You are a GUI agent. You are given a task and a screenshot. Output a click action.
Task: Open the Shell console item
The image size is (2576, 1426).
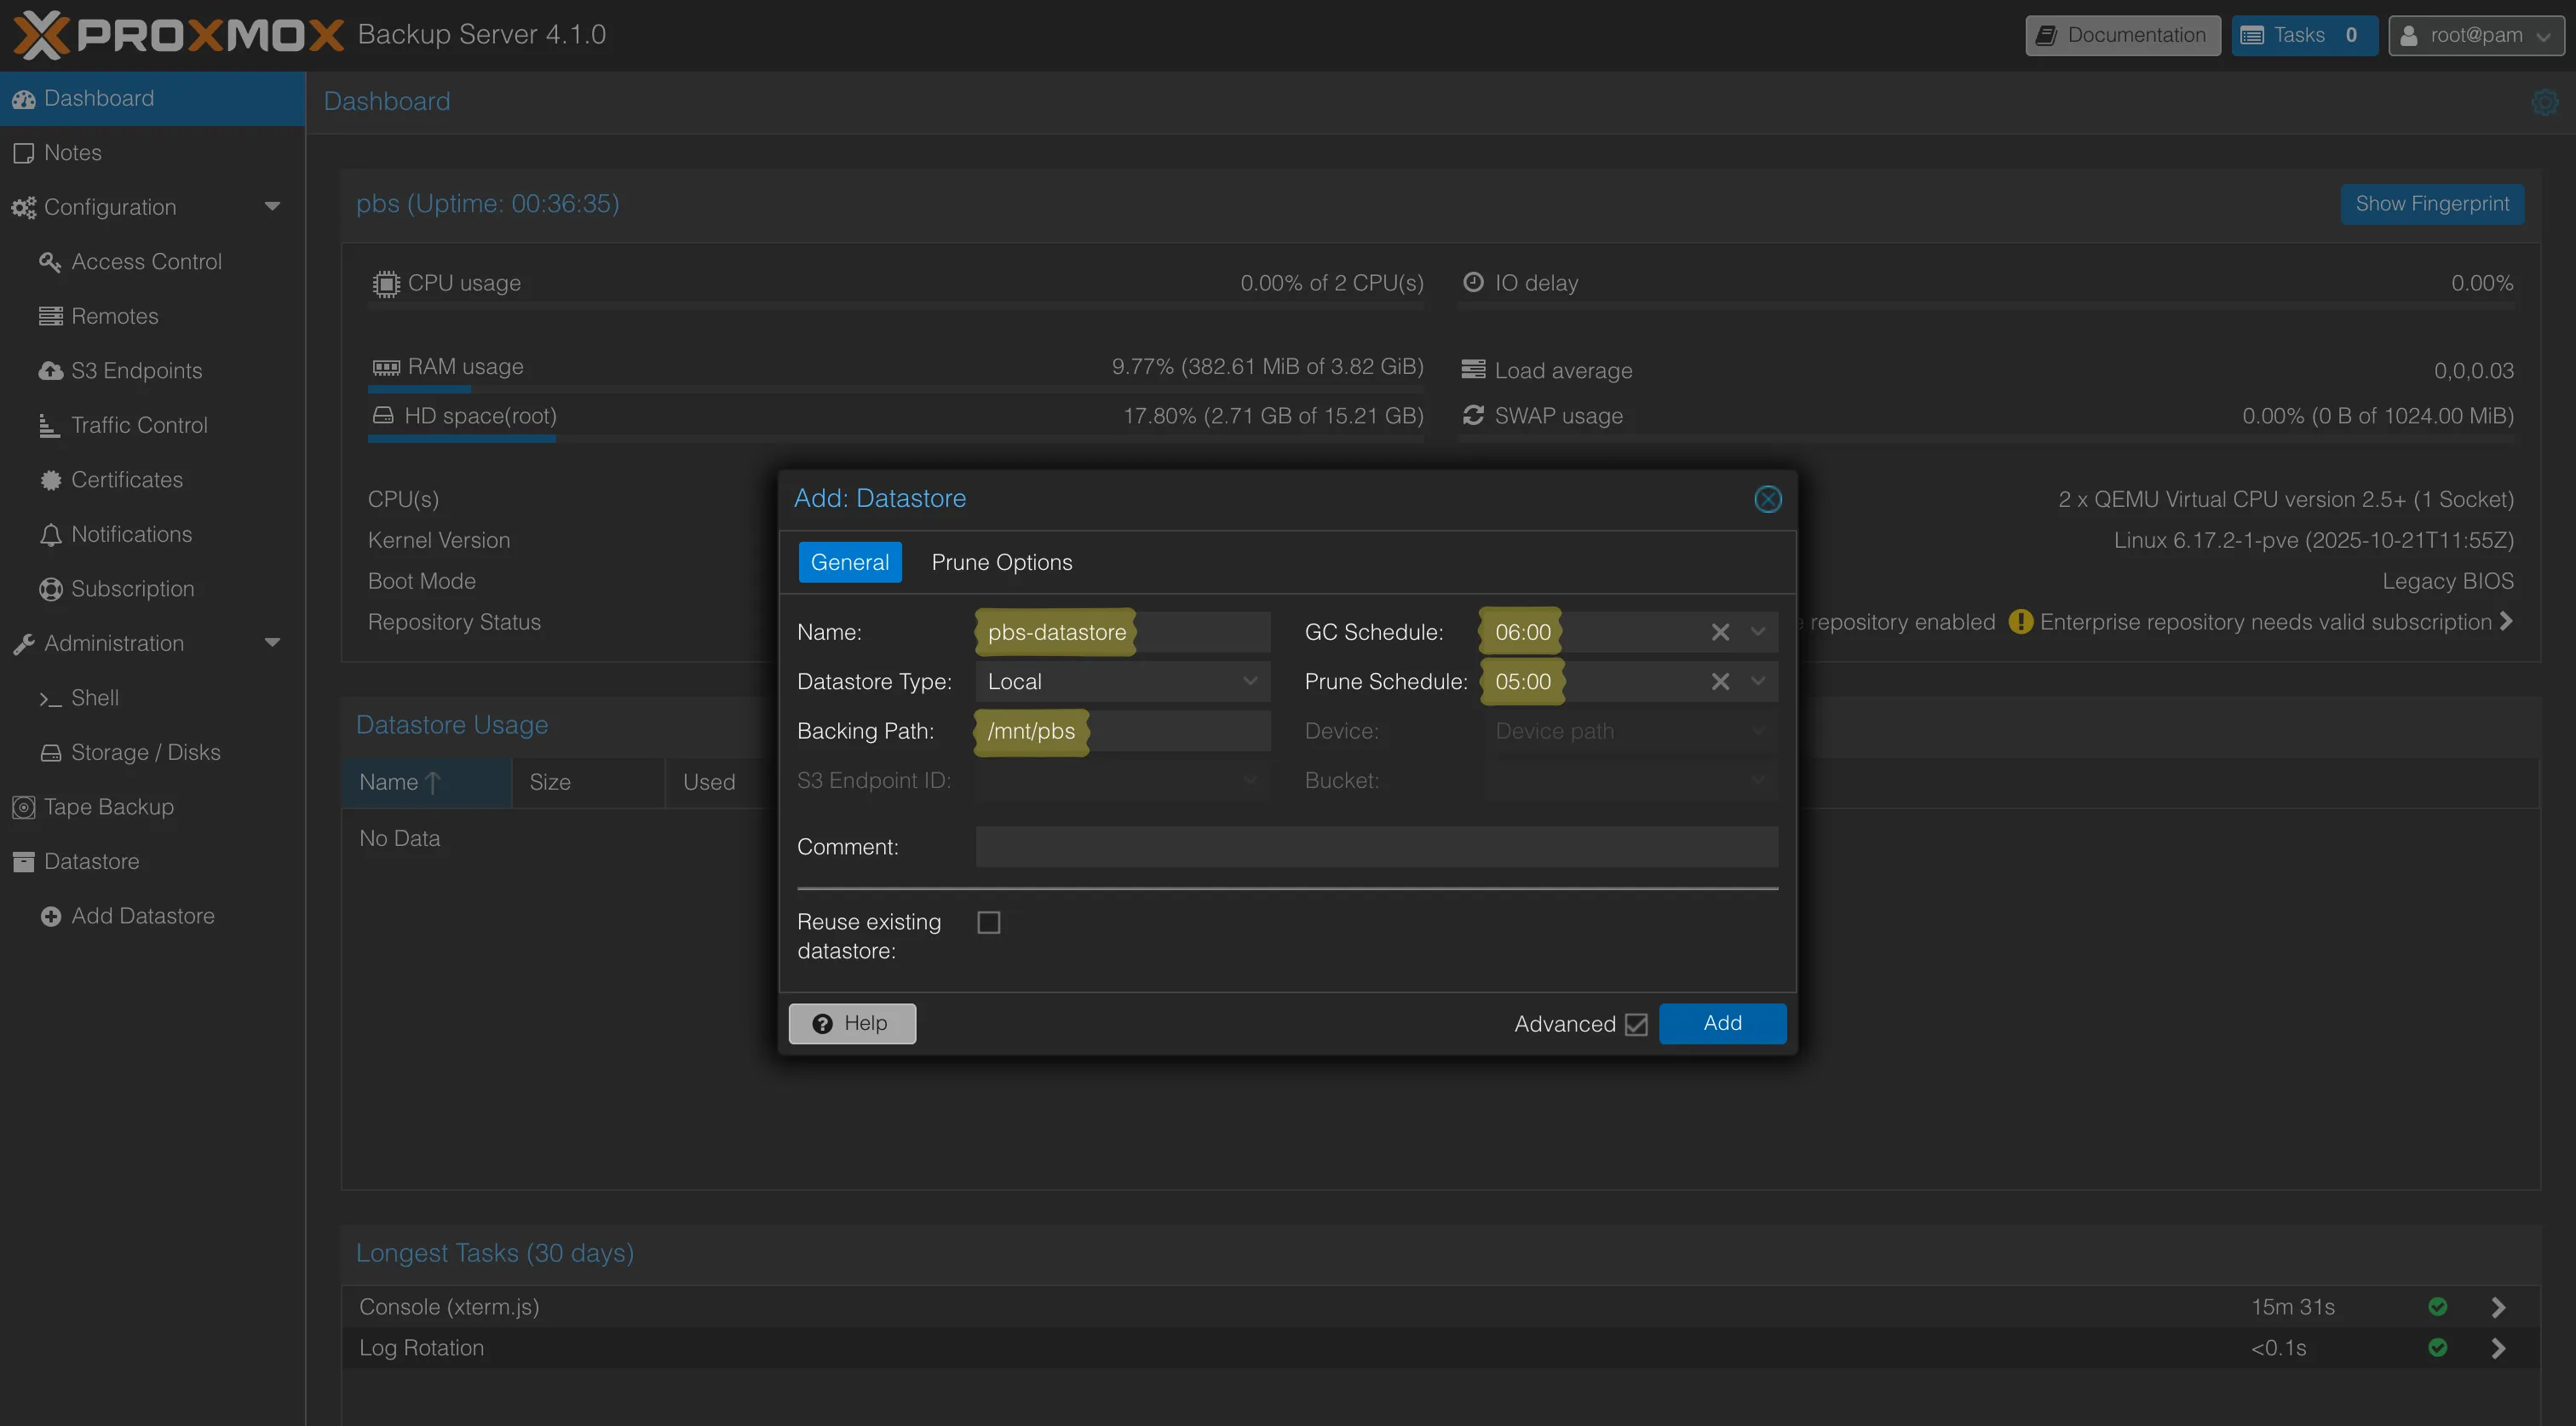(152, 698)
